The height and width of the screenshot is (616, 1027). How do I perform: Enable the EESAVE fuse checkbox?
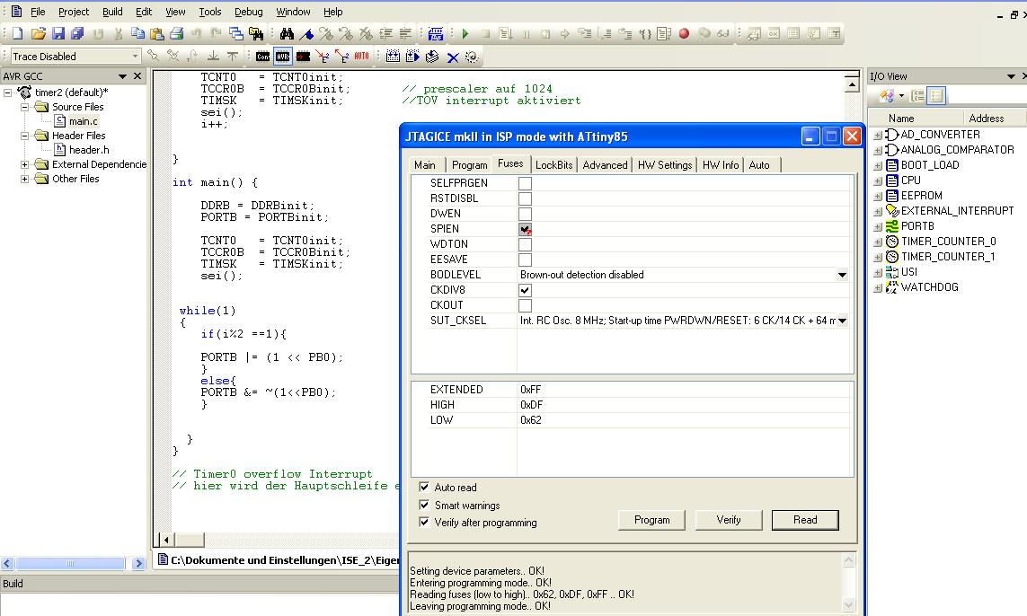525,260
